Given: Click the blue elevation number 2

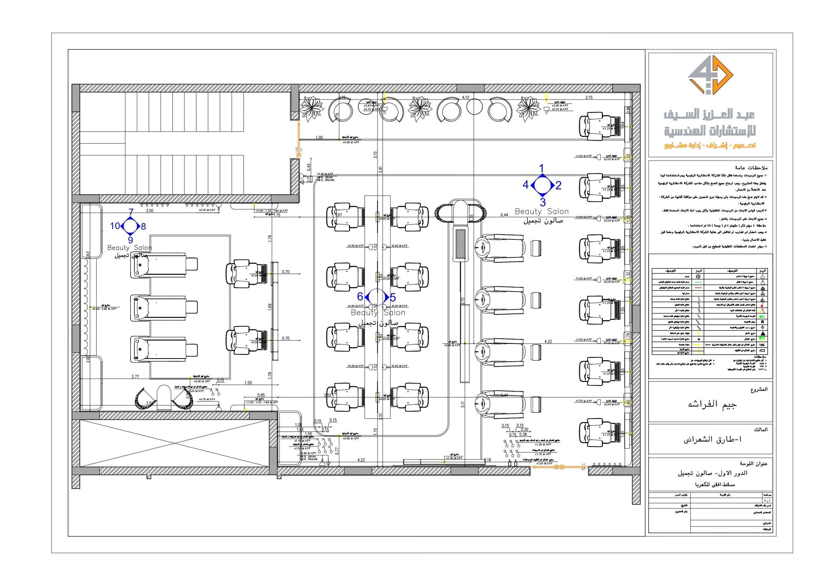Looking at the screenshot, I should 558,186.
